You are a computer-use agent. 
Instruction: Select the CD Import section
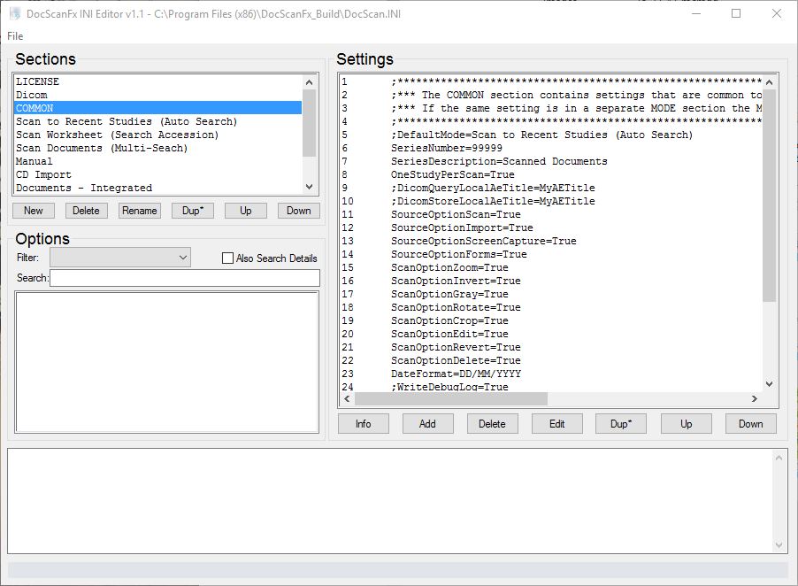pos(157,174)
